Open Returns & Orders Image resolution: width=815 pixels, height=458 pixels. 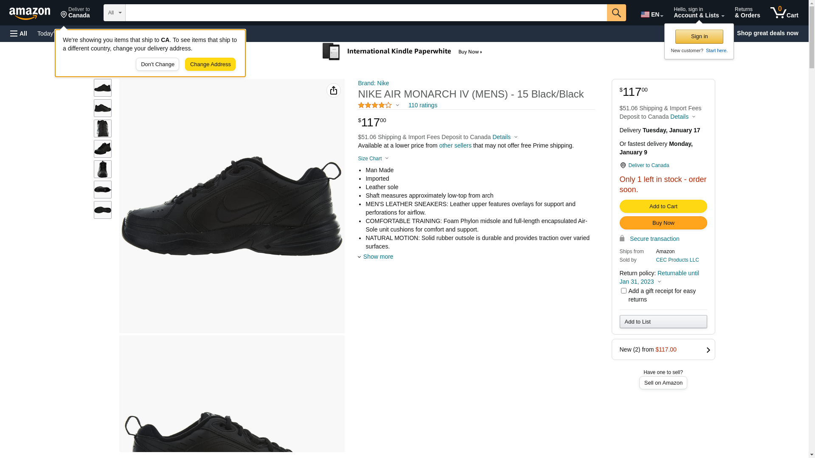tap(747, 13)
